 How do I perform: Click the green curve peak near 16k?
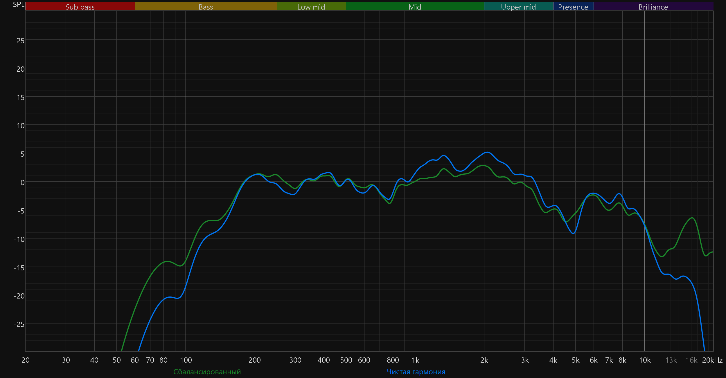693,218
